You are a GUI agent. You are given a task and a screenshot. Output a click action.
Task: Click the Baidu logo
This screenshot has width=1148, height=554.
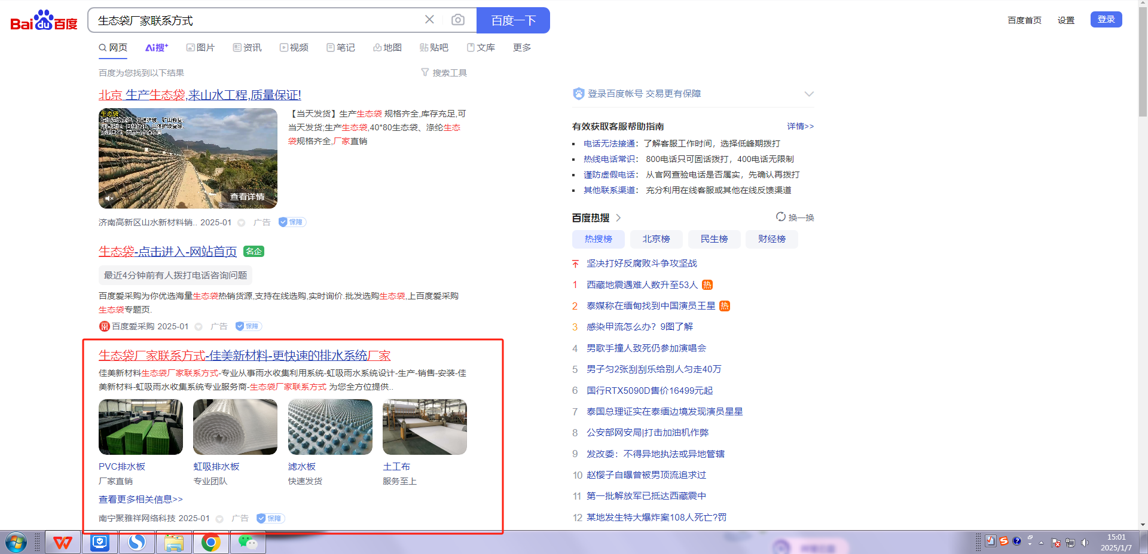(x=44, y=21)
